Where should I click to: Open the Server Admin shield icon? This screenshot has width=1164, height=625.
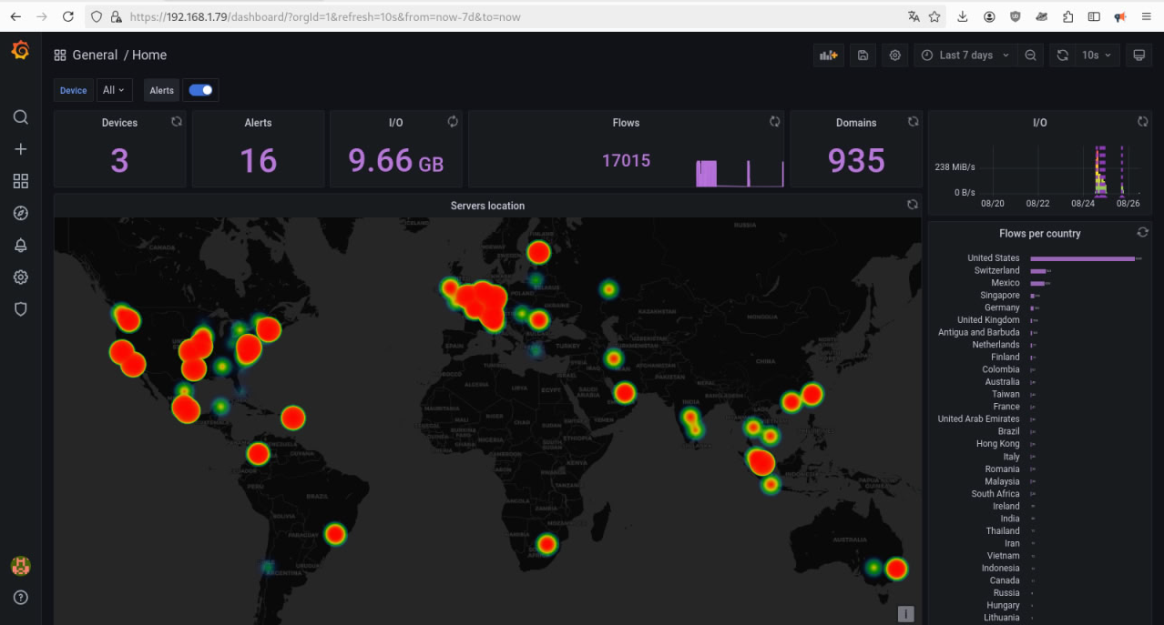[x=20, y=309]
